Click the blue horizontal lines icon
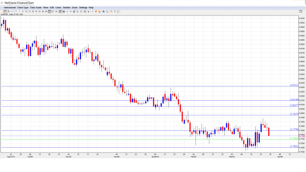Viewport: 306px width, 172px height. [74, 11]
